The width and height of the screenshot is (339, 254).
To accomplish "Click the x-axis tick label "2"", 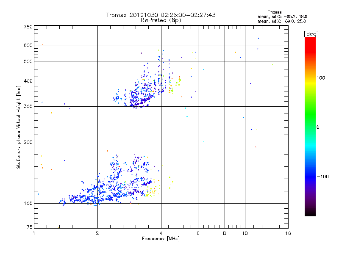I will click(x=97, y=233).
